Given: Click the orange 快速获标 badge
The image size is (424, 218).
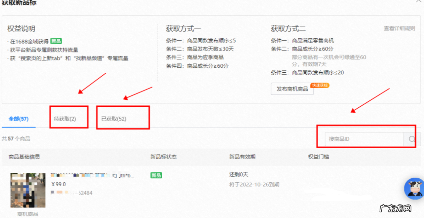Looking at the screenshot, I should 320,85.
